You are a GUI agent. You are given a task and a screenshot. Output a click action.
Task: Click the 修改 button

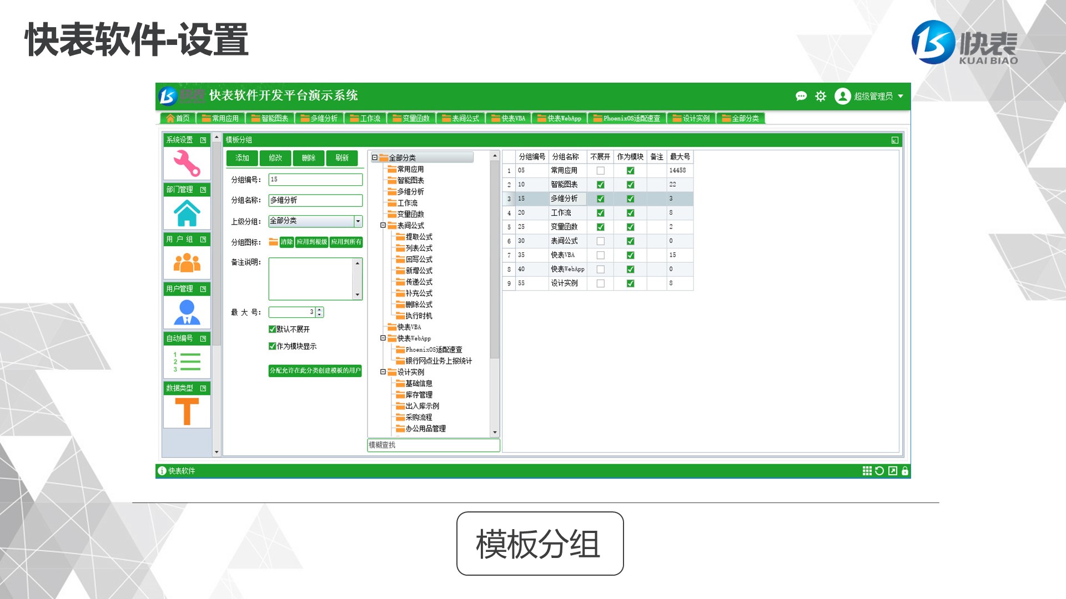click(x=275, y=158)
